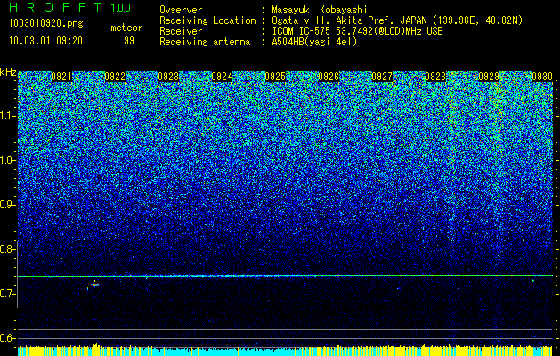Click the Receiving antenna label
This screenshot has height=356, width=560.
point(205,42)
